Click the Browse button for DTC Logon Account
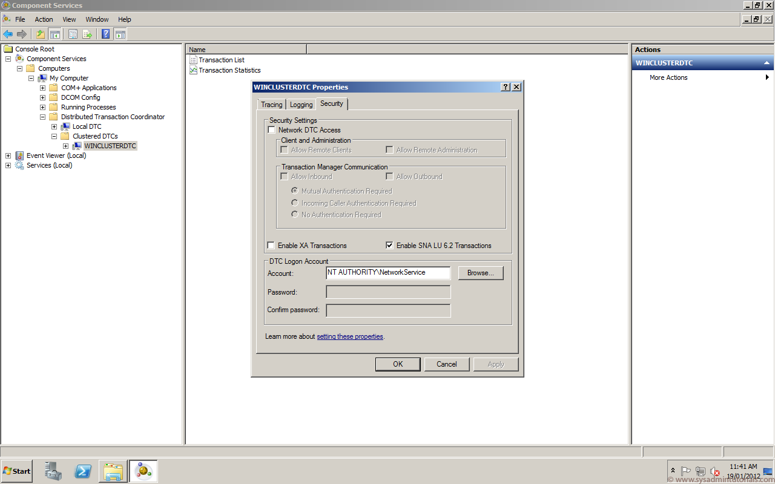The height and width of the screenshot is (484, 775). (480, 273)
